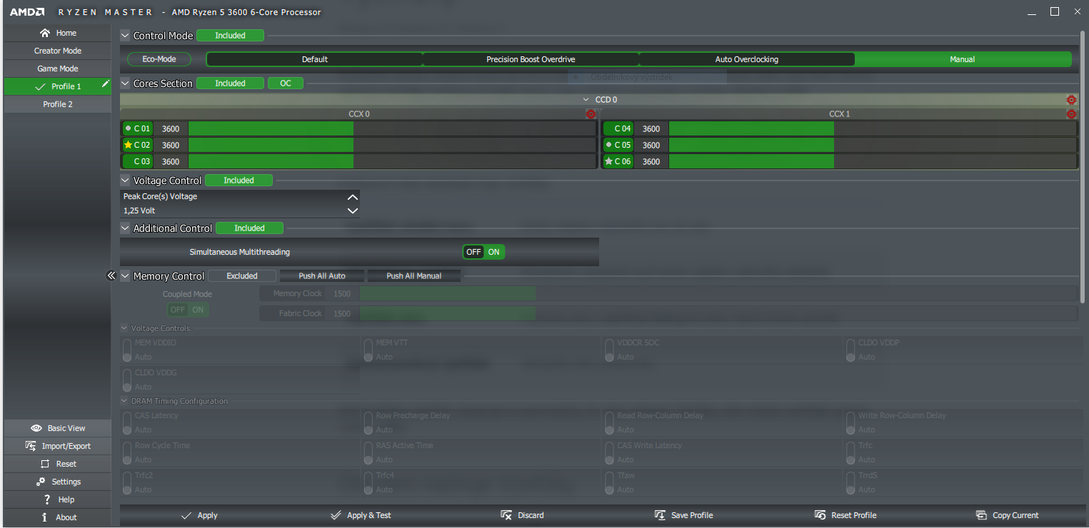
Task: Decrease Peak Core Voltage with the down chevron
Action: (x=351, y=210)
